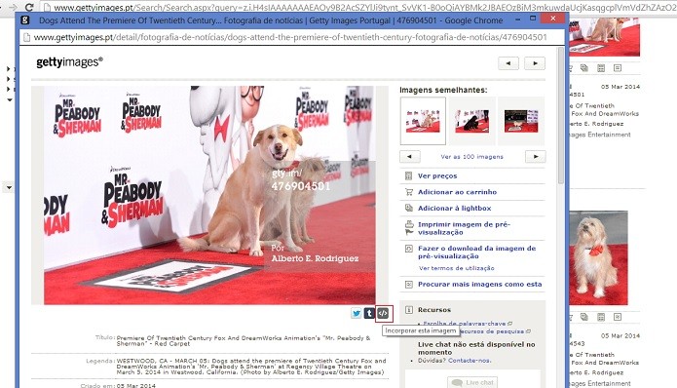Image resolution: width=677 pixels, height=388 pixels.
Task: Show previous similar images with the left arrow
Action: coord(410,156)
